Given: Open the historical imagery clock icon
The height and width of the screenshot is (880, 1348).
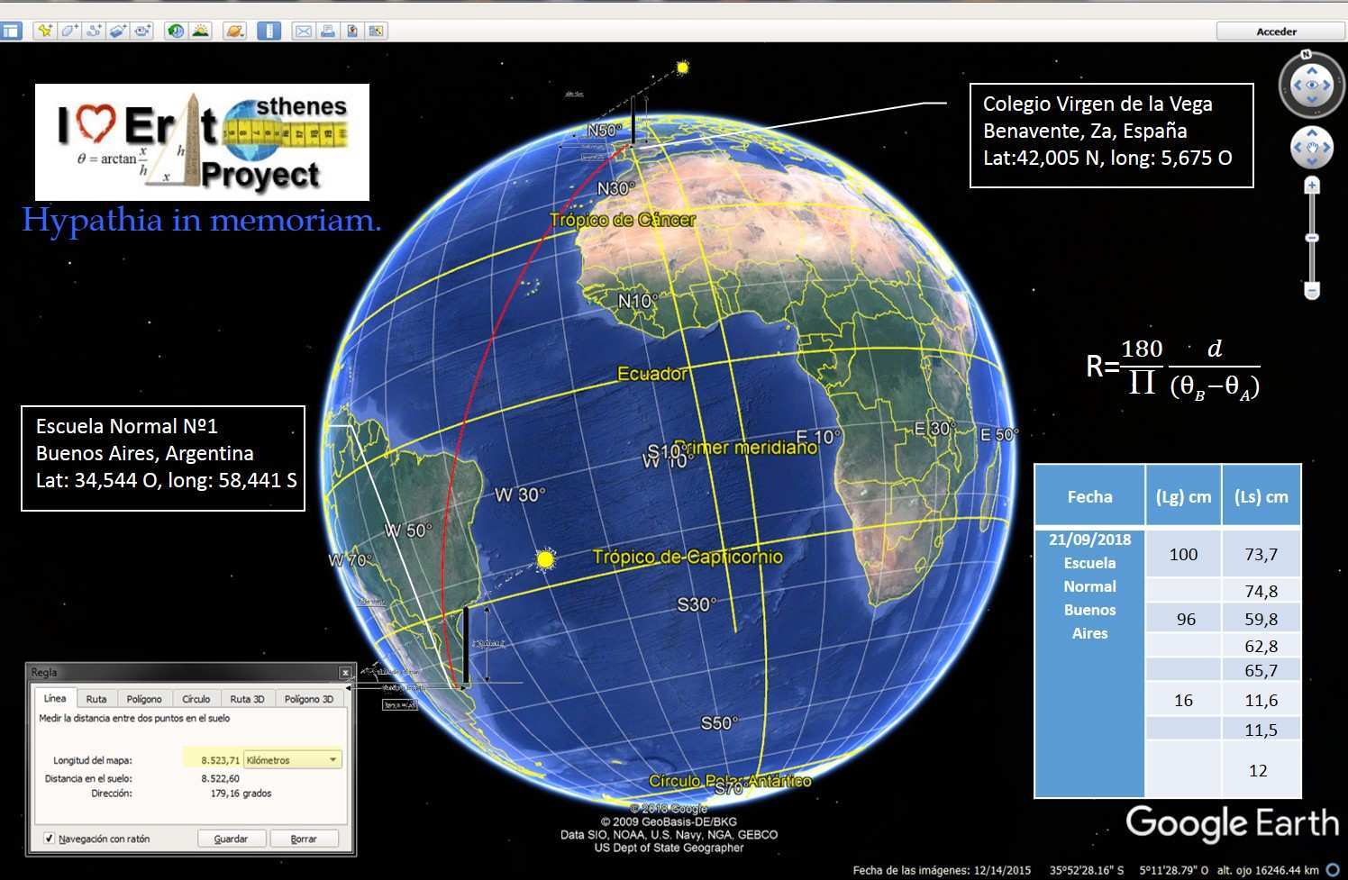Looking at the screenshot, I should [176, 32].
